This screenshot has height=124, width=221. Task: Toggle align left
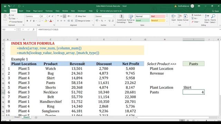coord(58,21)
